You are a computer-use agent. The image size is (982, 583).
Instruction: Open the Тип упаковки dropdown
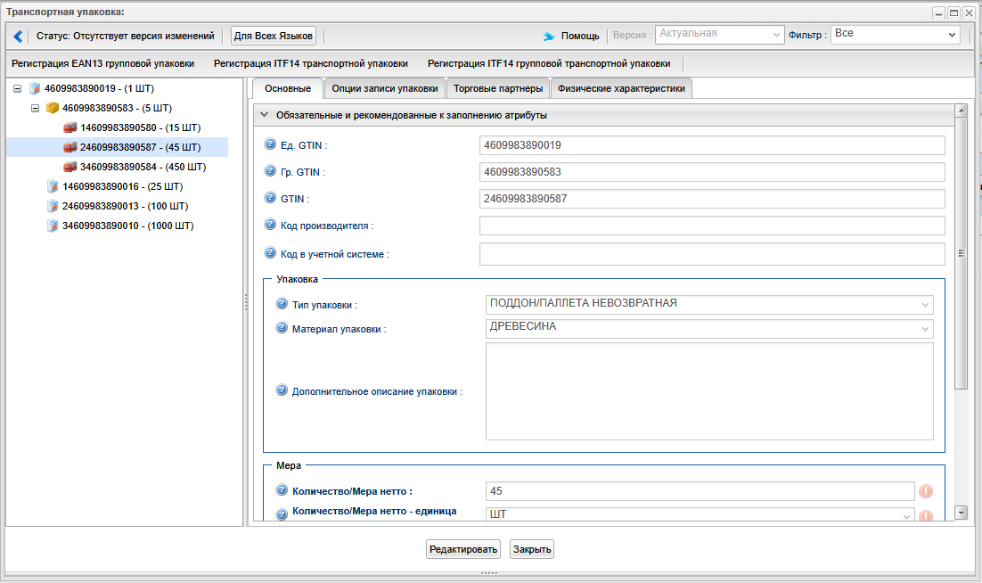point(925,305)
